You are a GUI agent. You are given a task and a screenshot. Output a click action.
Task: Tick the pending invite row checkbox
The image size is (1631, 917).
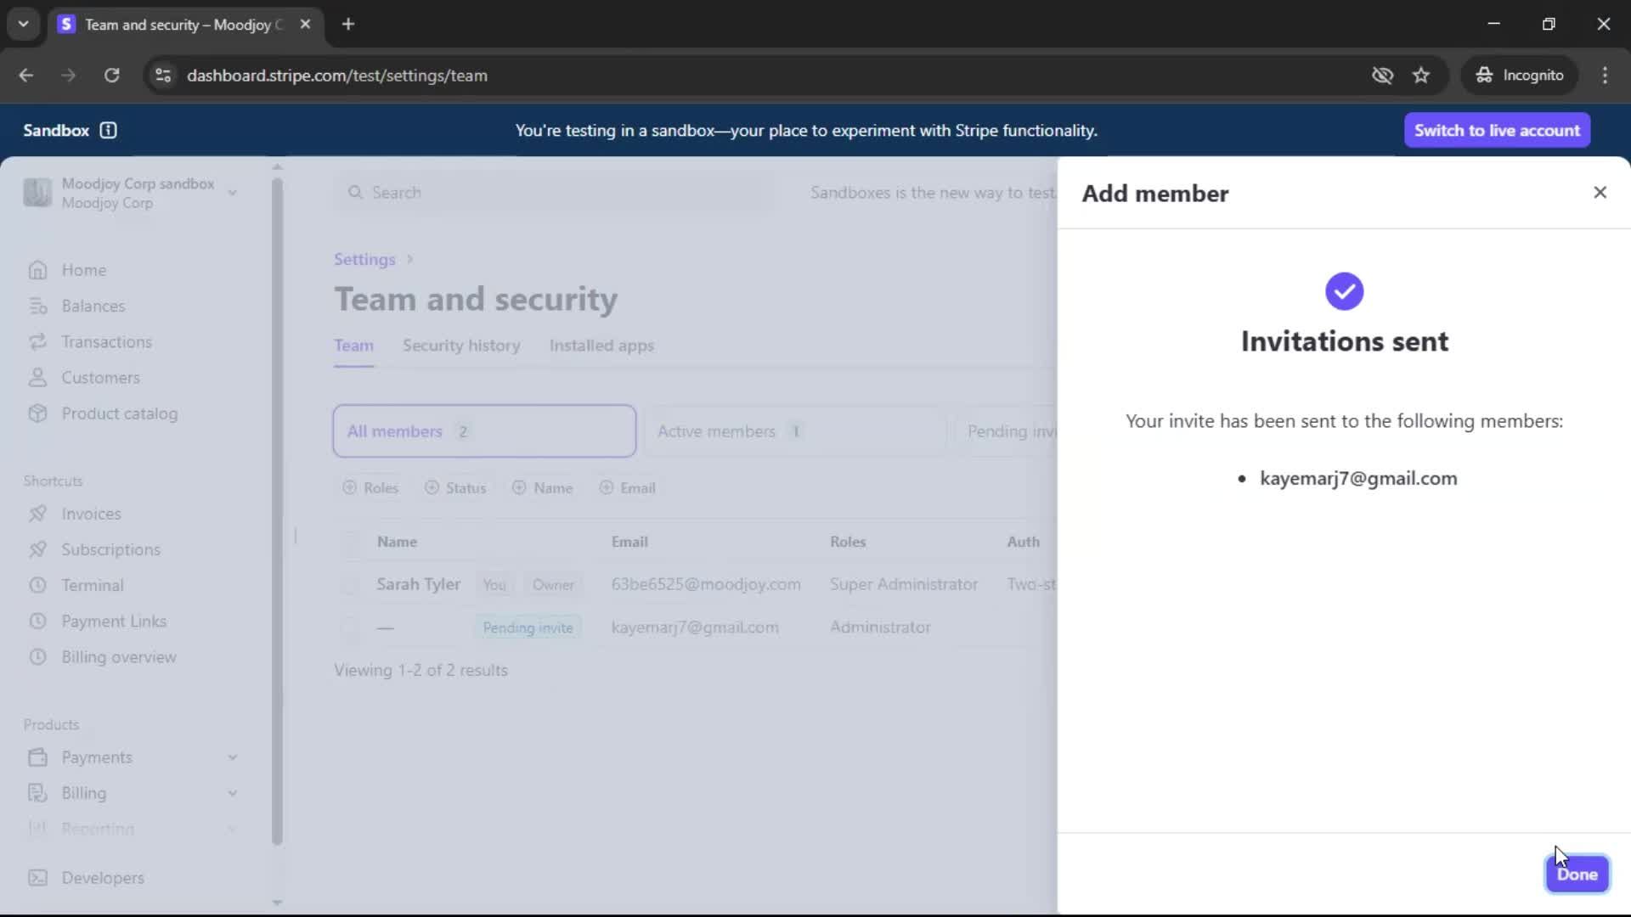pyautogui.click(x=350, y=627)
